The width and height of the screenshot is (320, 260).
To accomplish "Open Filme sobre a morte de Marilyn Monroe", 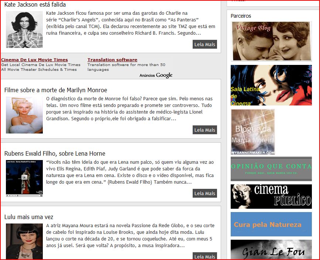I will point(56,90).
